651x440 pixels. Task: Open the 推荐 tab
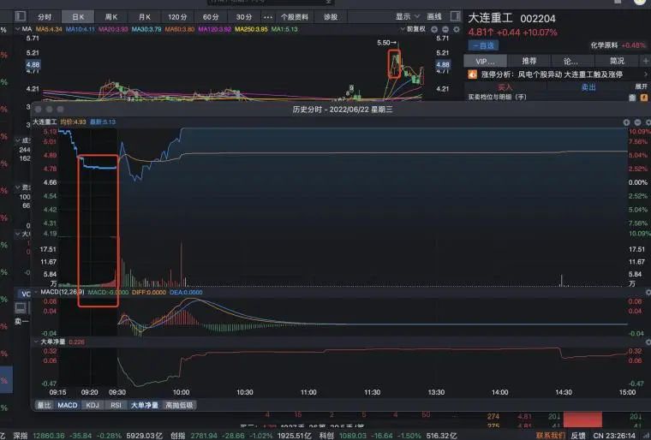click(x=529, y=61)
